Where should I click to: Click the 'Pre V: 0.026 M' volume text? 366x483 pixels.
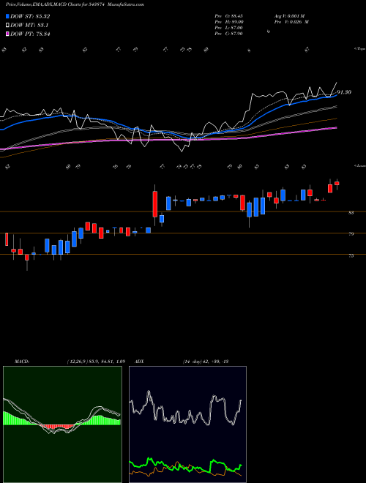291,22
